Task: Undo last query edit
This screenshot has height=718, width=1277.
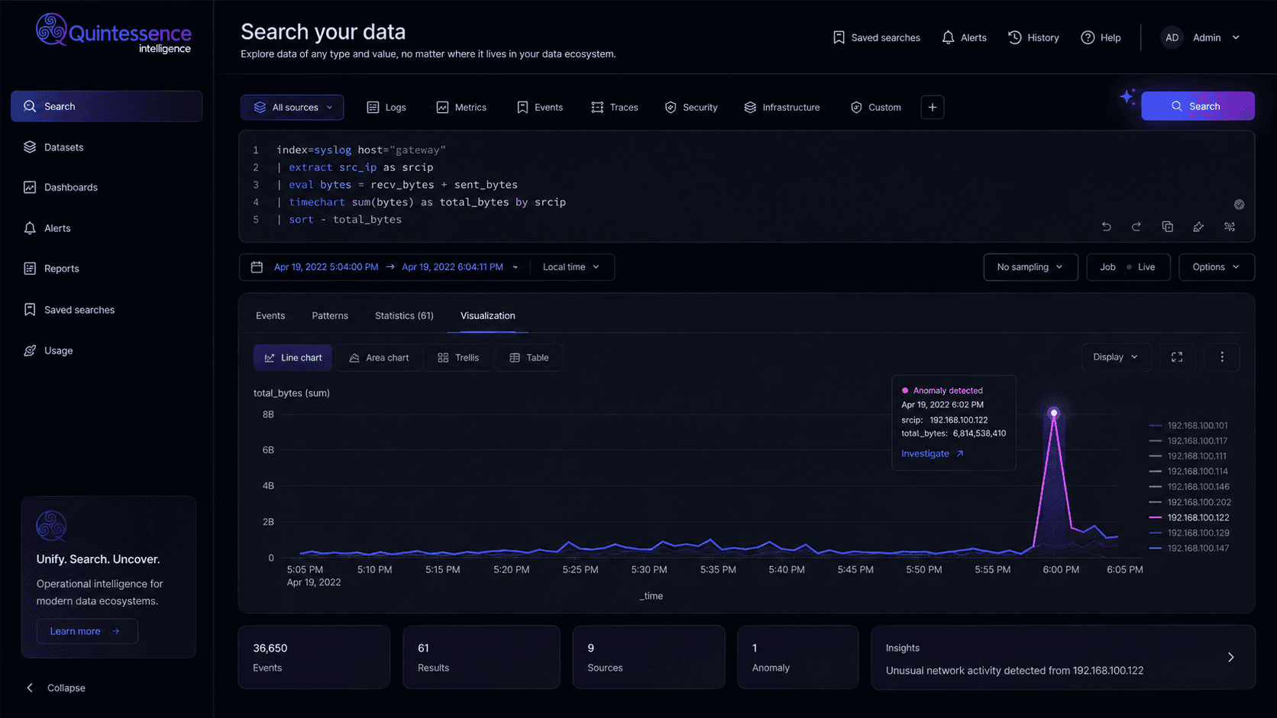Action: (1106, 227)
